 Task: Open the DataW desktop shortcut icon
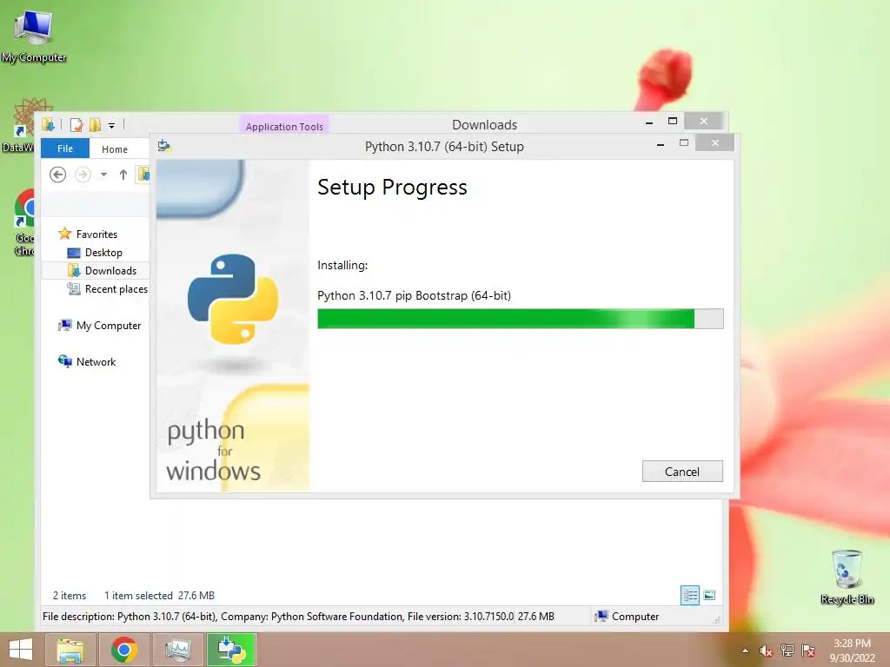(x=24, y=125)
